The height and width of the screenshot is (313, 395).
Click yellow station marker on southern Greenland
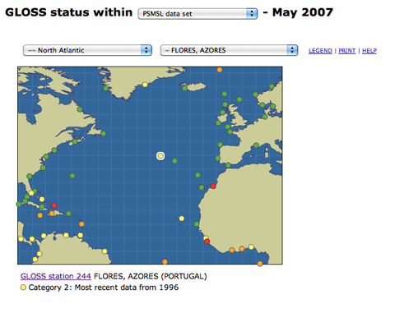(145, 85)
